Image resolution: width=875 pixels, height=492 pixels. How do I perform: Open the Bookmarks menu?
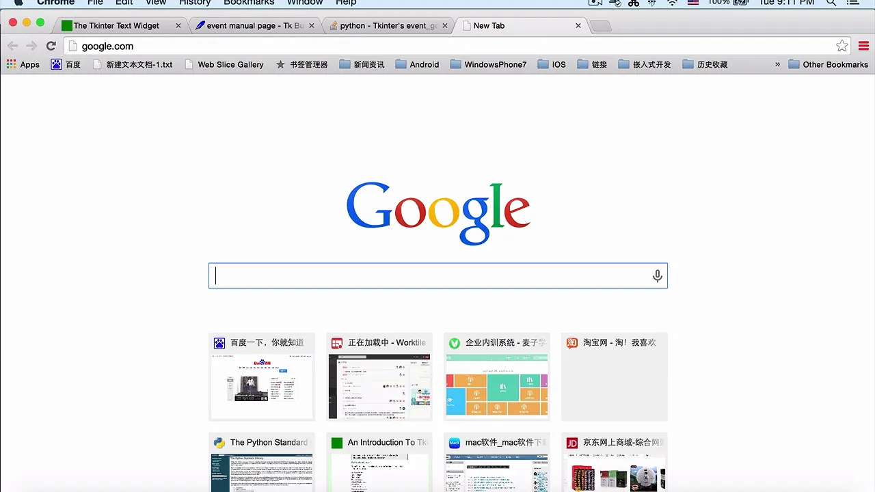249,3
